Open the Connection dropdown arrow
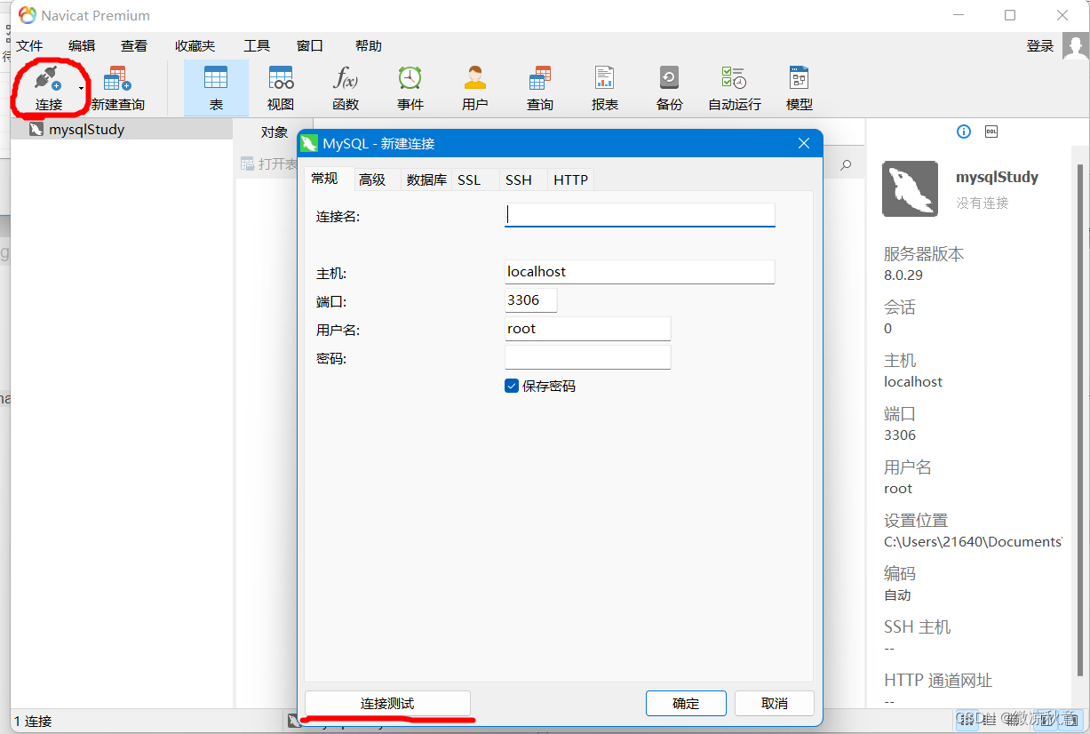This screenshot has width=1090, height=734. (81, 89)
